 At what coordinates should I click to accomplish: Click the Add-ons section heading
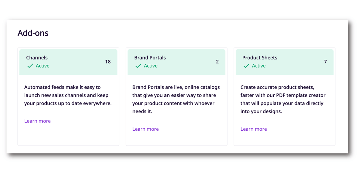click(33, 33)
